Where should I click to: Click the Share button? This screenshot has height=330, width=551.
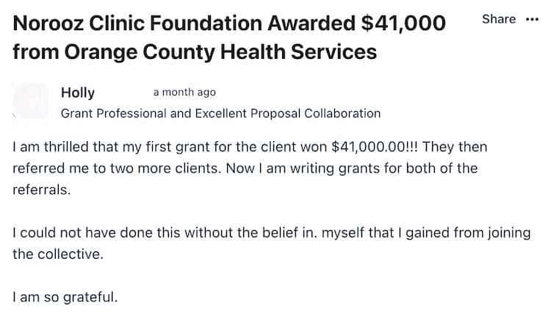499,19
